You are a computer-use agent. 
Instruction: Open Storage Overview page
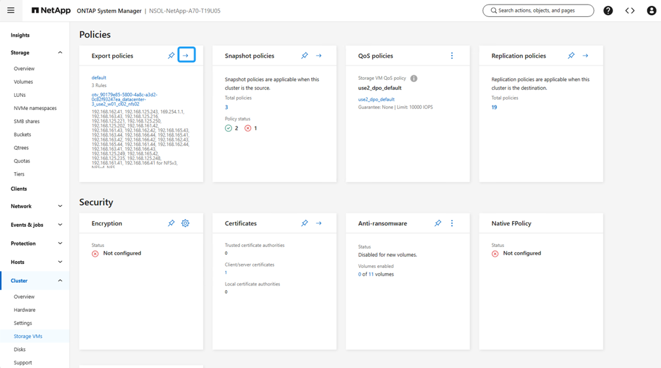[x=24, y=69]
